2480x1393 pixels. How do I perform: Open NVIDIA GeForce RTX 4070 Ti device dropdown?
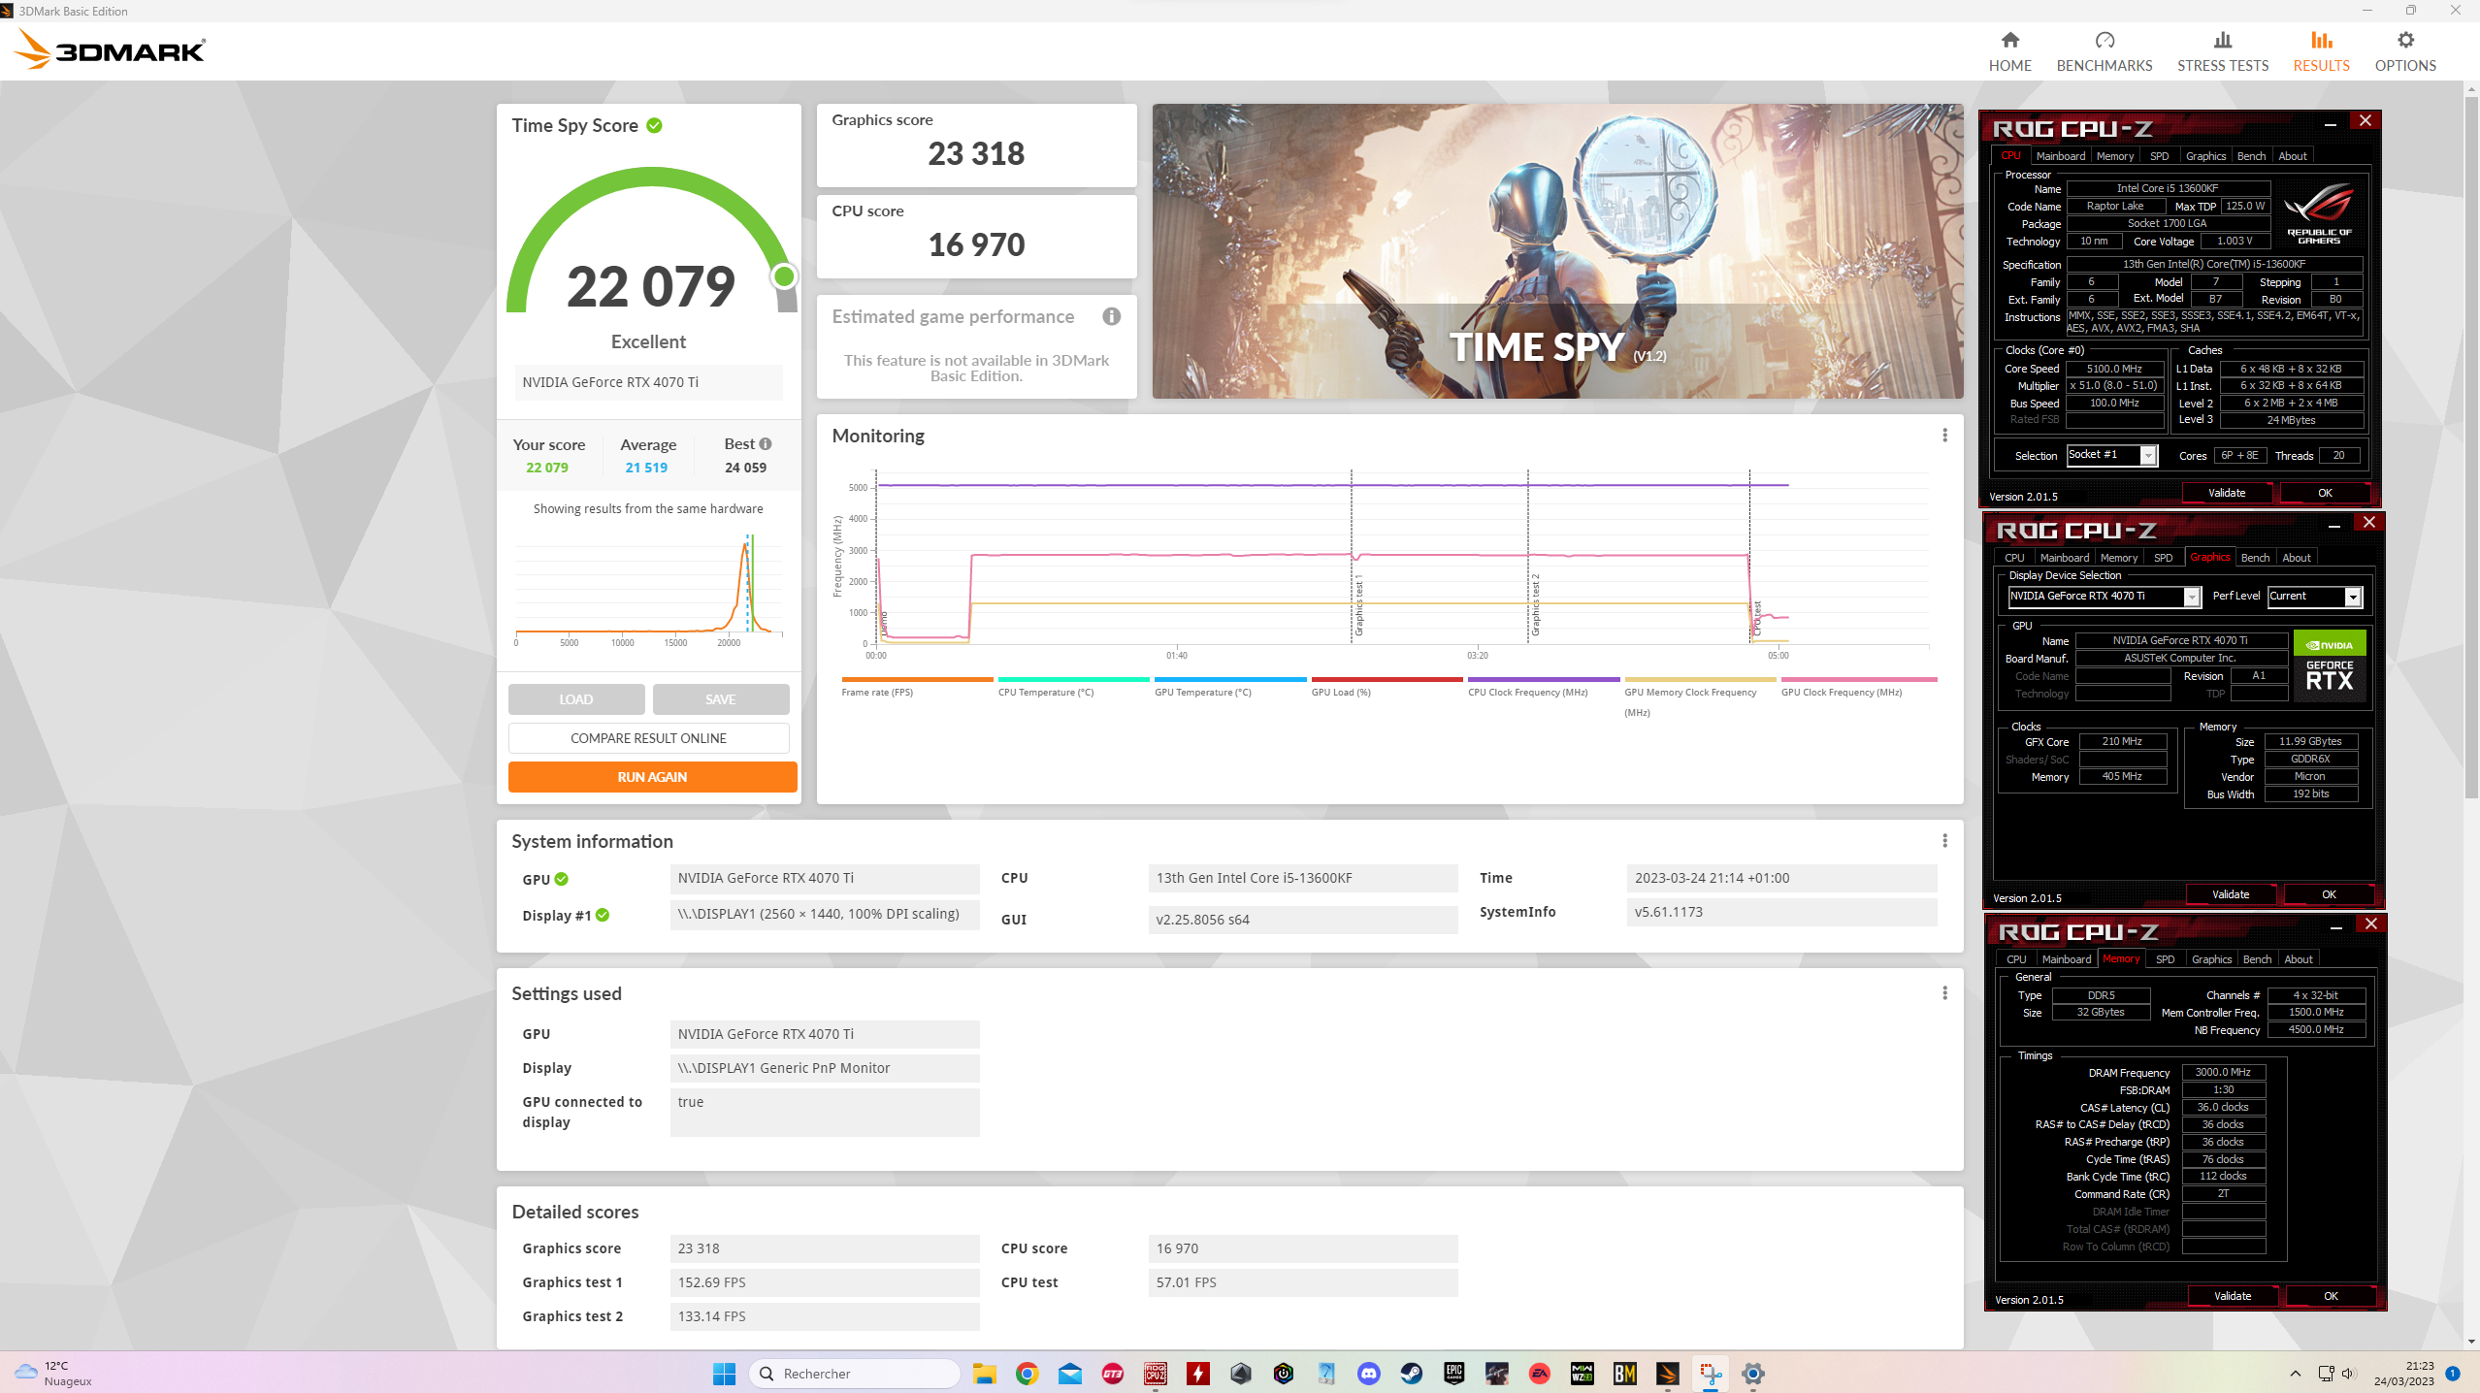[2104, 597]
